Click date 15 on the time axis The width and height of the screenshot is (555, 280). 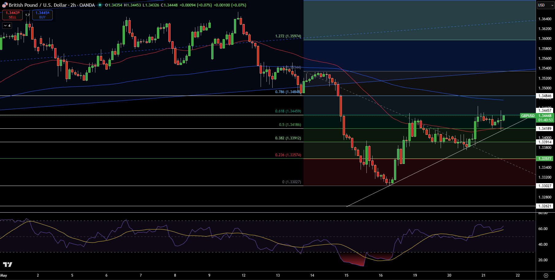tap(346, 275)
